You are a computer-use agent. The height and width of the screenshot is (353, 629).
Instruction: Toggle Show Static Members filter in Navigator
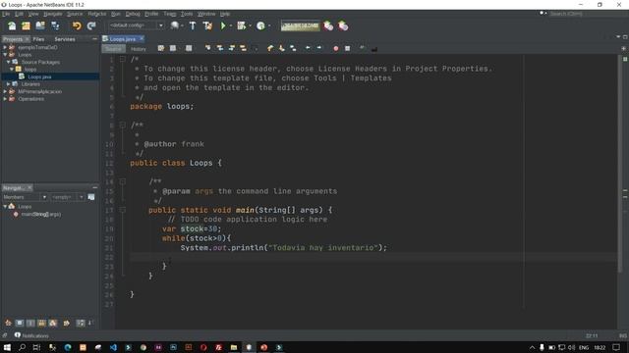click(30, 323)
